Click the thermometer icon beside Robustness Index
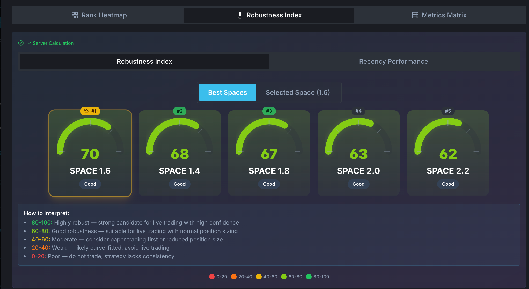Viewport: 529px width, 289px height. (240, 15)
